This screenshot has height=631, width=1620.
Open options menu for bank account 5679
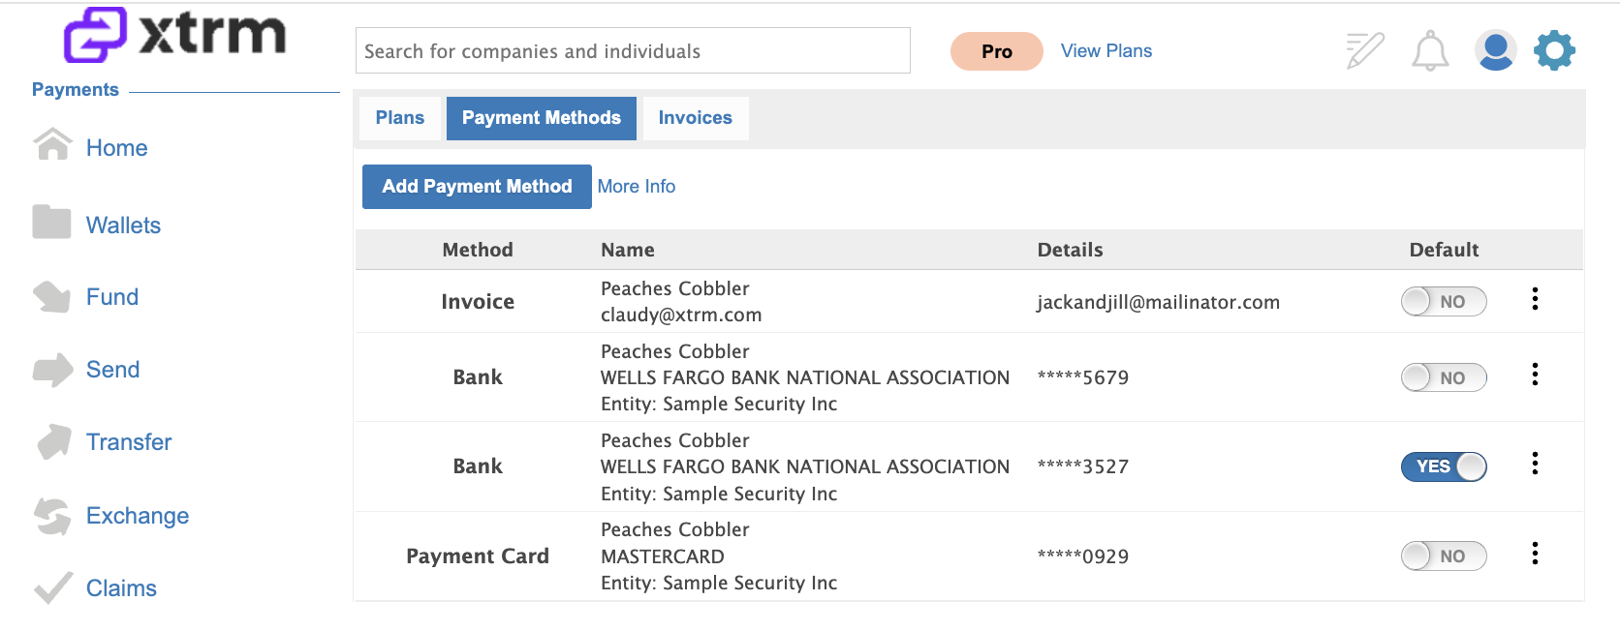(x=1535, y=375)
